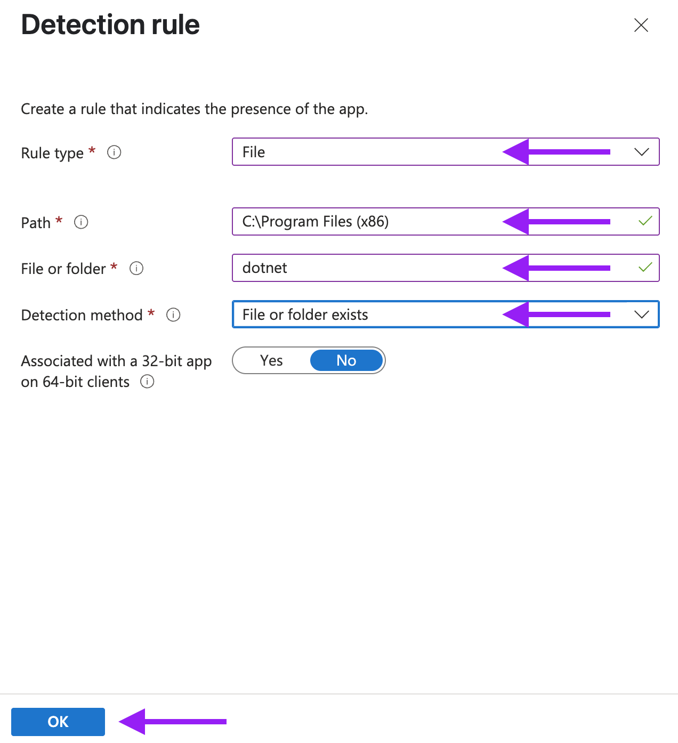The width and height of the screenshot is (678, 743).
Task: Click info icon for 32-bit app setting
Action: [x=147, y=382]
